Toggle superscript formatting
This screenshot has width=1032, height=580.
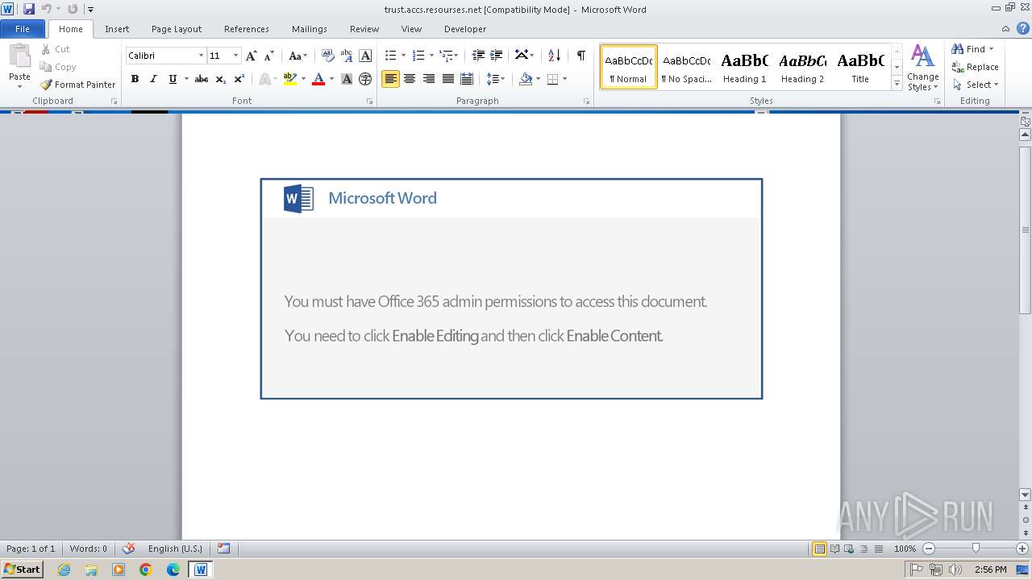(239, 79)
